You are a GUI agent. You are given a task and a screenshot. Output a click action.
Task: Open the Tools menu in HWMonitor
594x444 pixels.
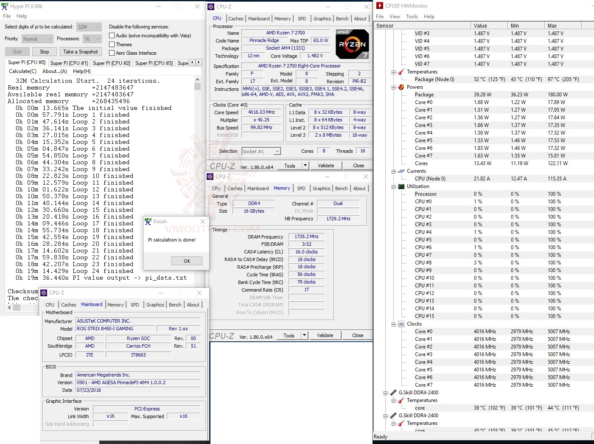tap(412, 17)
